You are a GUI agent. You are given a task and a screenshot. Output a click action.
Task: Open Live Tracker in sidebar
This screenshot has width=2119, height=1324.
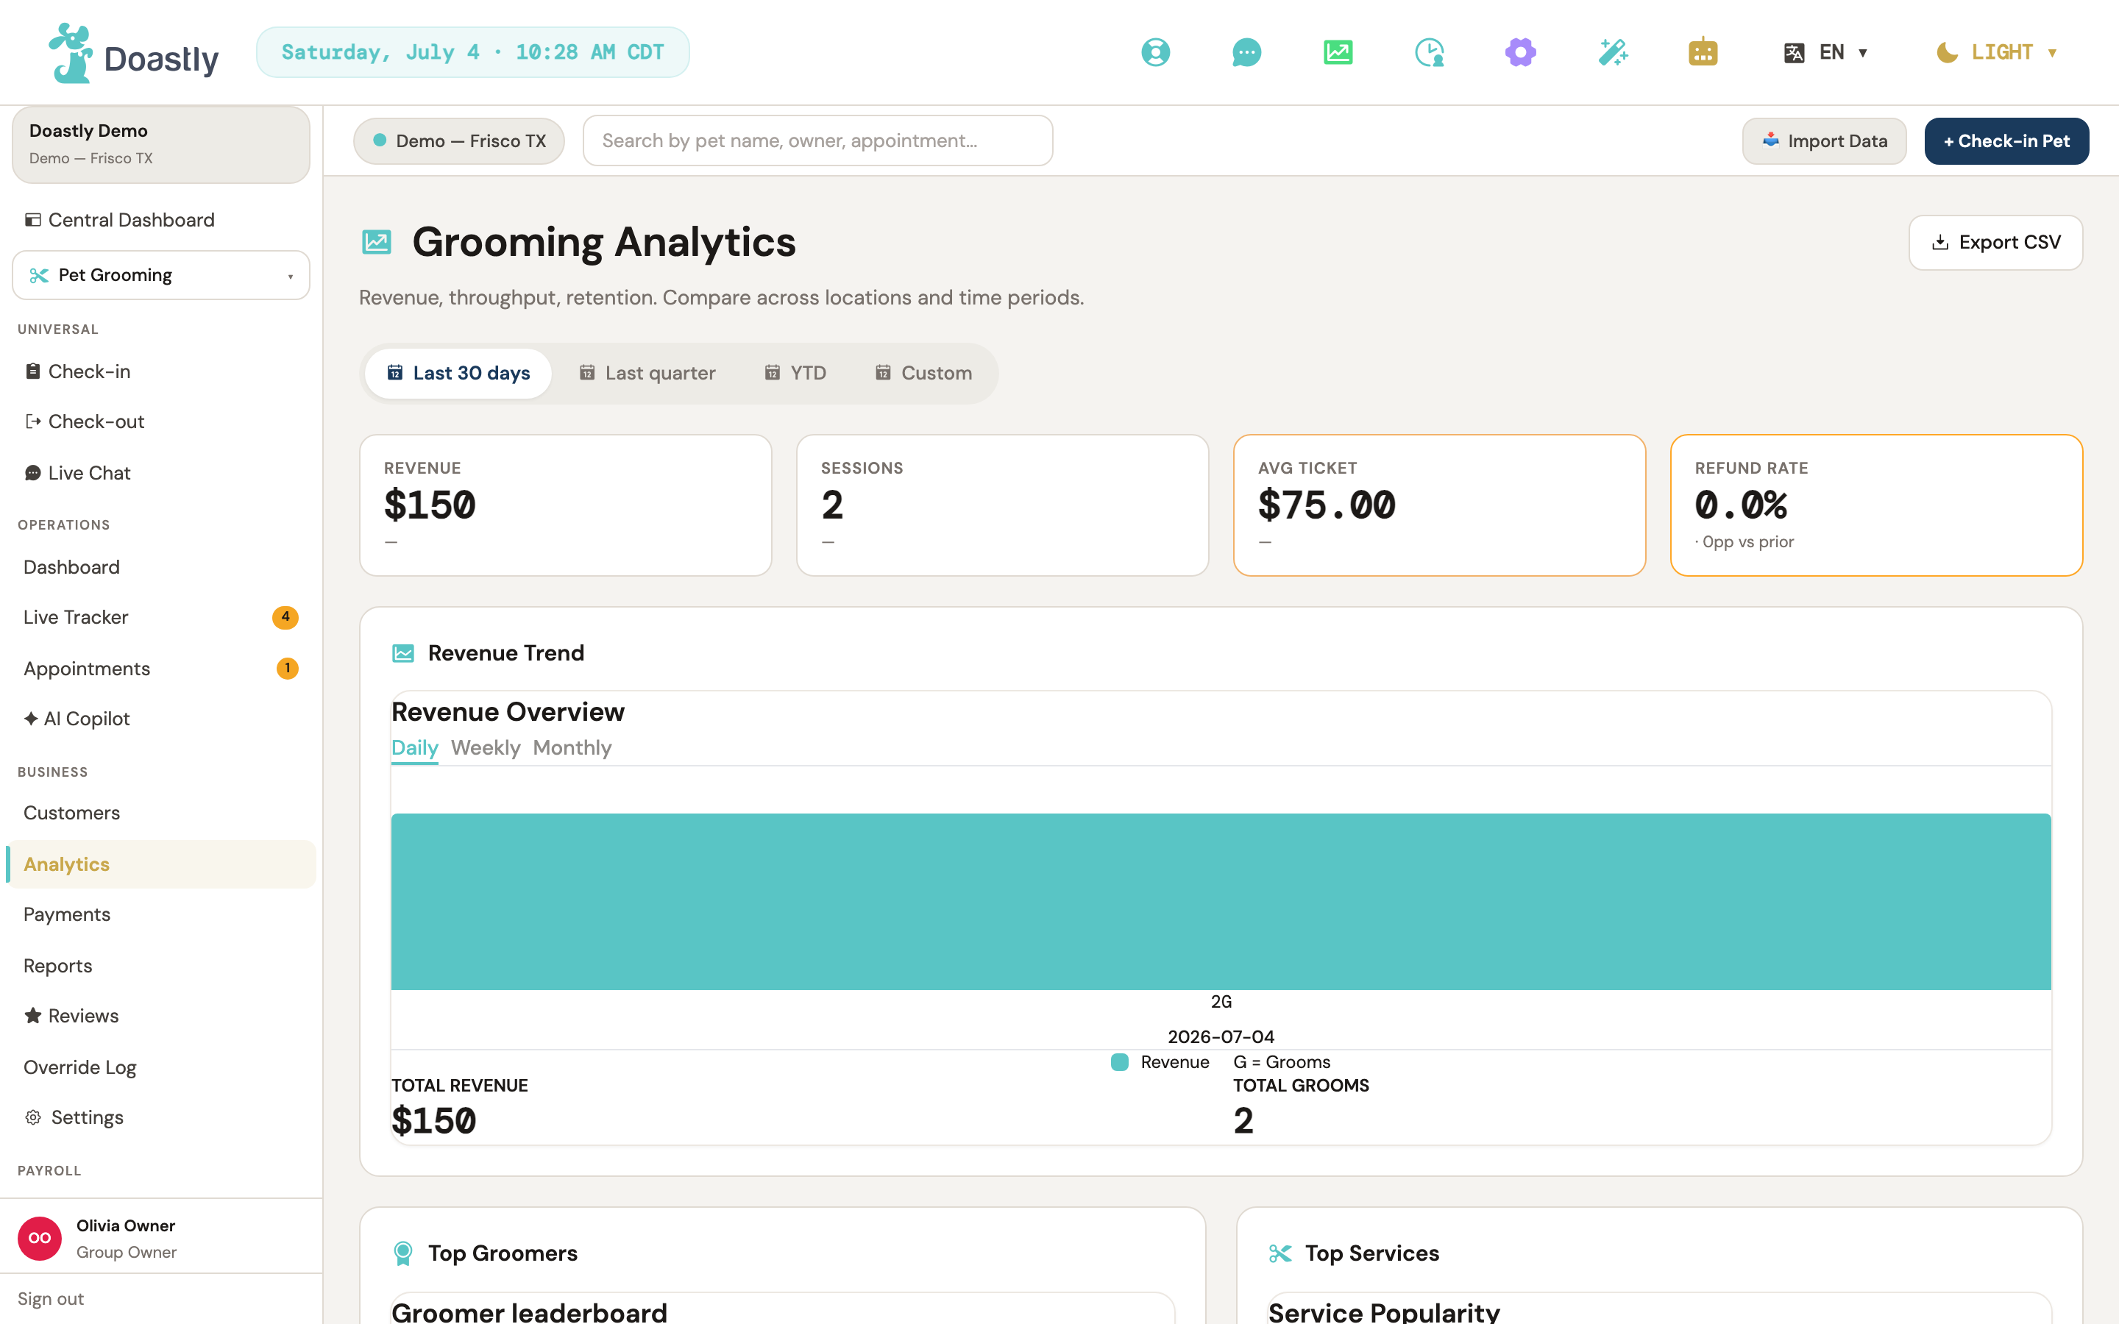pyautogui.click(x=161, y=617)
